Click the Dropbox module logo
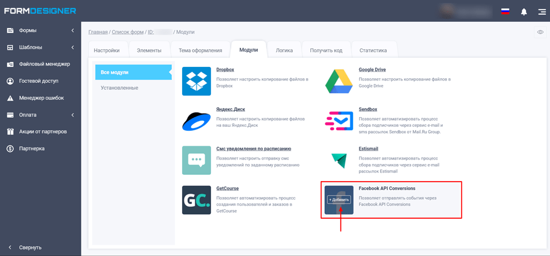This screenshot has height=256, width=550. click(197, 81)
